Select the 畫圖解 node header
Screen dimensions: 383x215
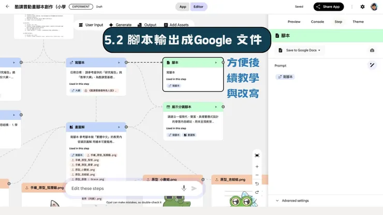coord(96,127)
